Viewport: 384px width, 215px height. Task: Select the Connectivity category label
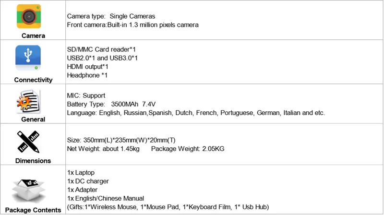coord(33,80)
